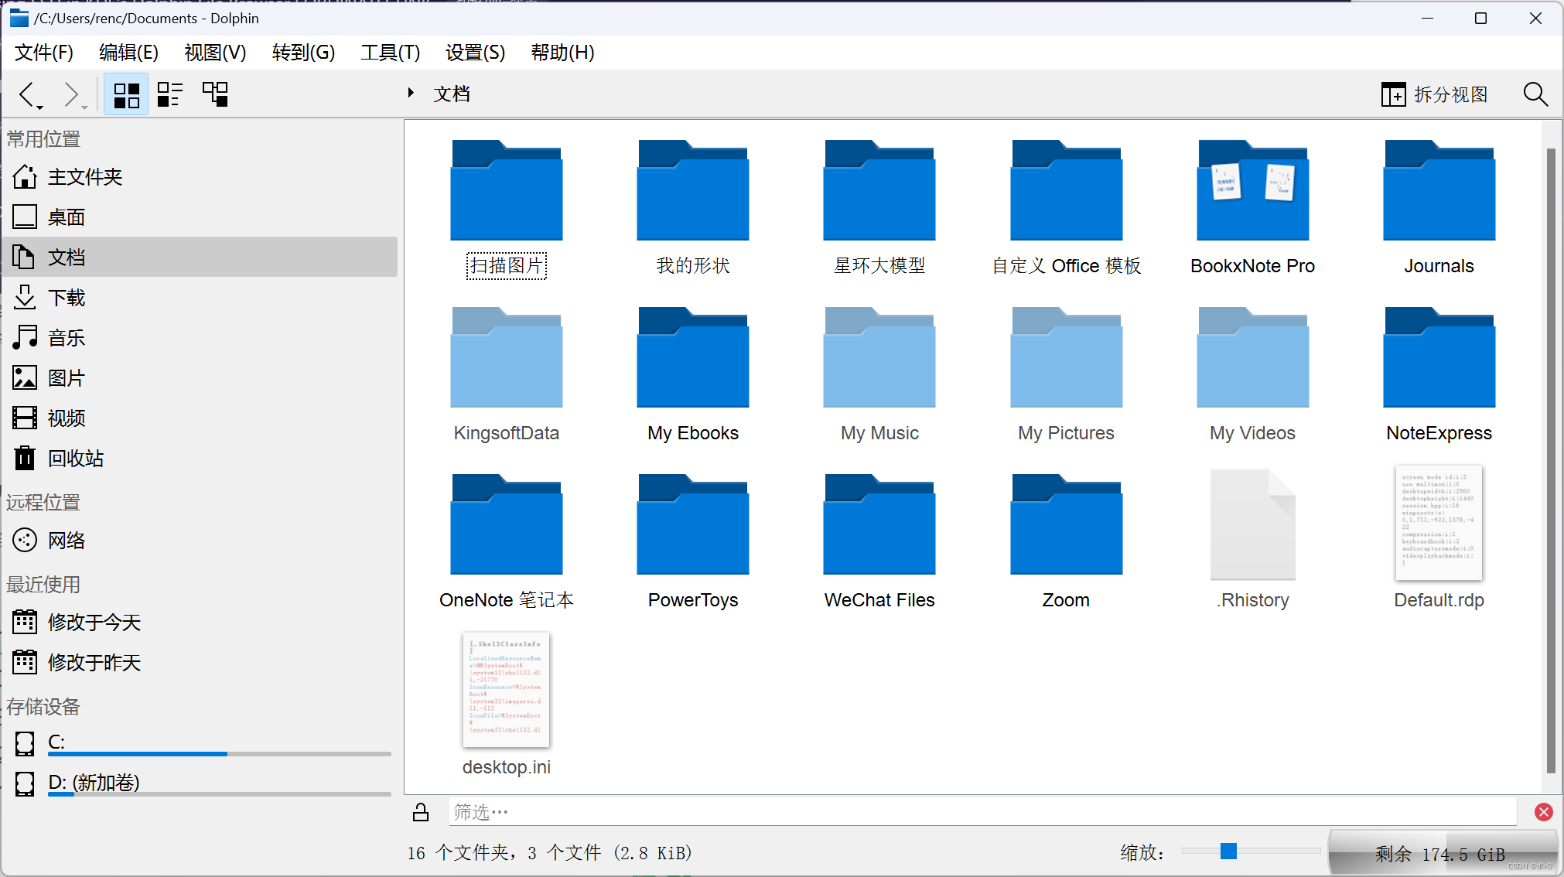
Task: Show files 修改于今天 from recent items
Action: click(x=94, y=622)
